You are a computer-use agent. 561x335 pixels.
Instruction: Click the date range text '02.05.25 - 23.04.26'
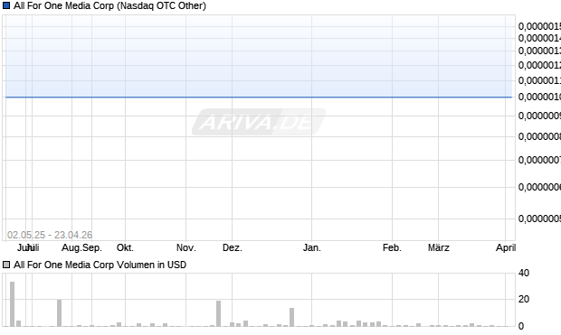tap(50, 235)
